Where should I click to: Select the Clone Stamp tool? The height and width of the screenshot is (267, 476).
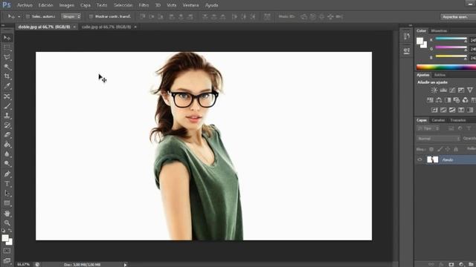pos(7,116)
